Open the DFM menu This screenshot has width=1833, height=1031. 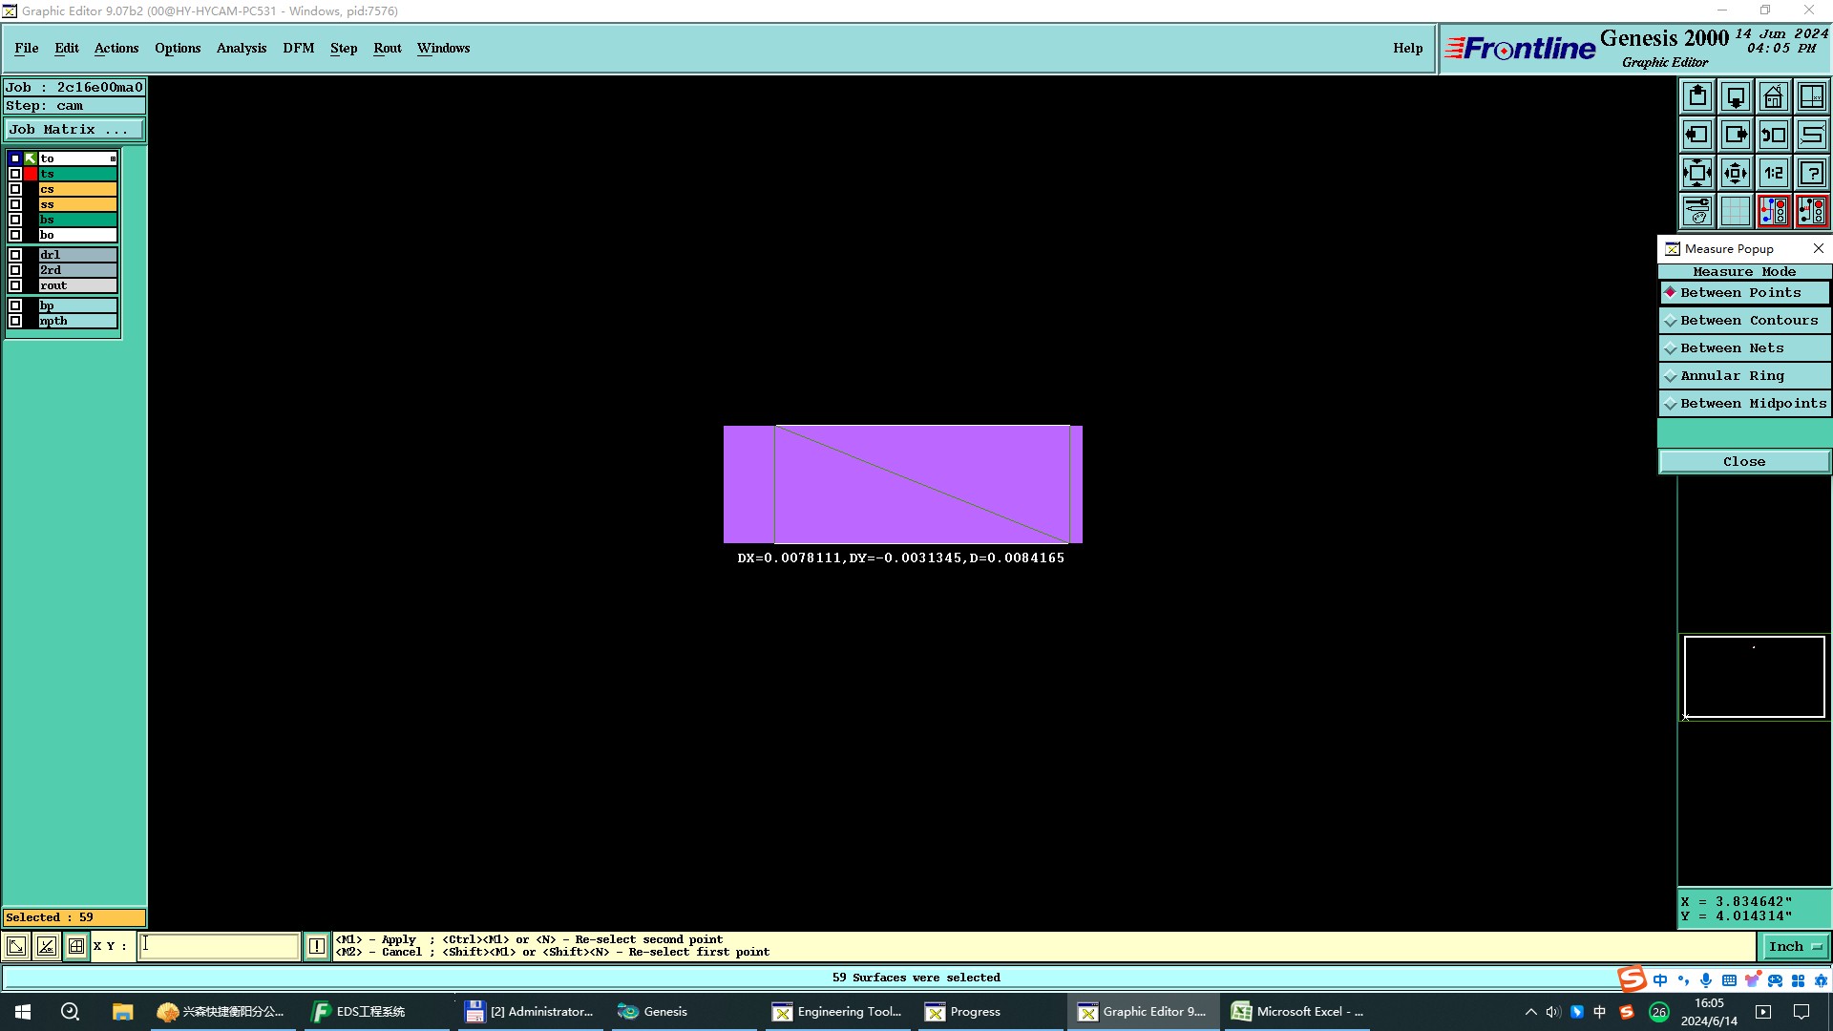tap(298, 48)
